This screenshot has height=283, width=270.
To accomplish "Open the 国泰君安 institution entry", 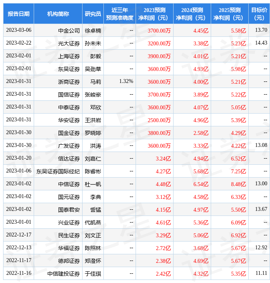I will tap(69, 210).
